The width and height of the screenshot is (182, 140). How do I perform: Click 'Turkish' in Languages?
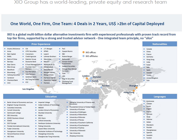[x=149, y=138]
